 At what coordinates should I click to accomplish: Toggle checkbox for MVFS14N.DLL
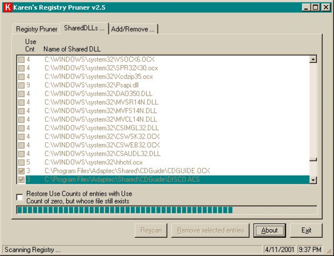[x=21, y=111]
